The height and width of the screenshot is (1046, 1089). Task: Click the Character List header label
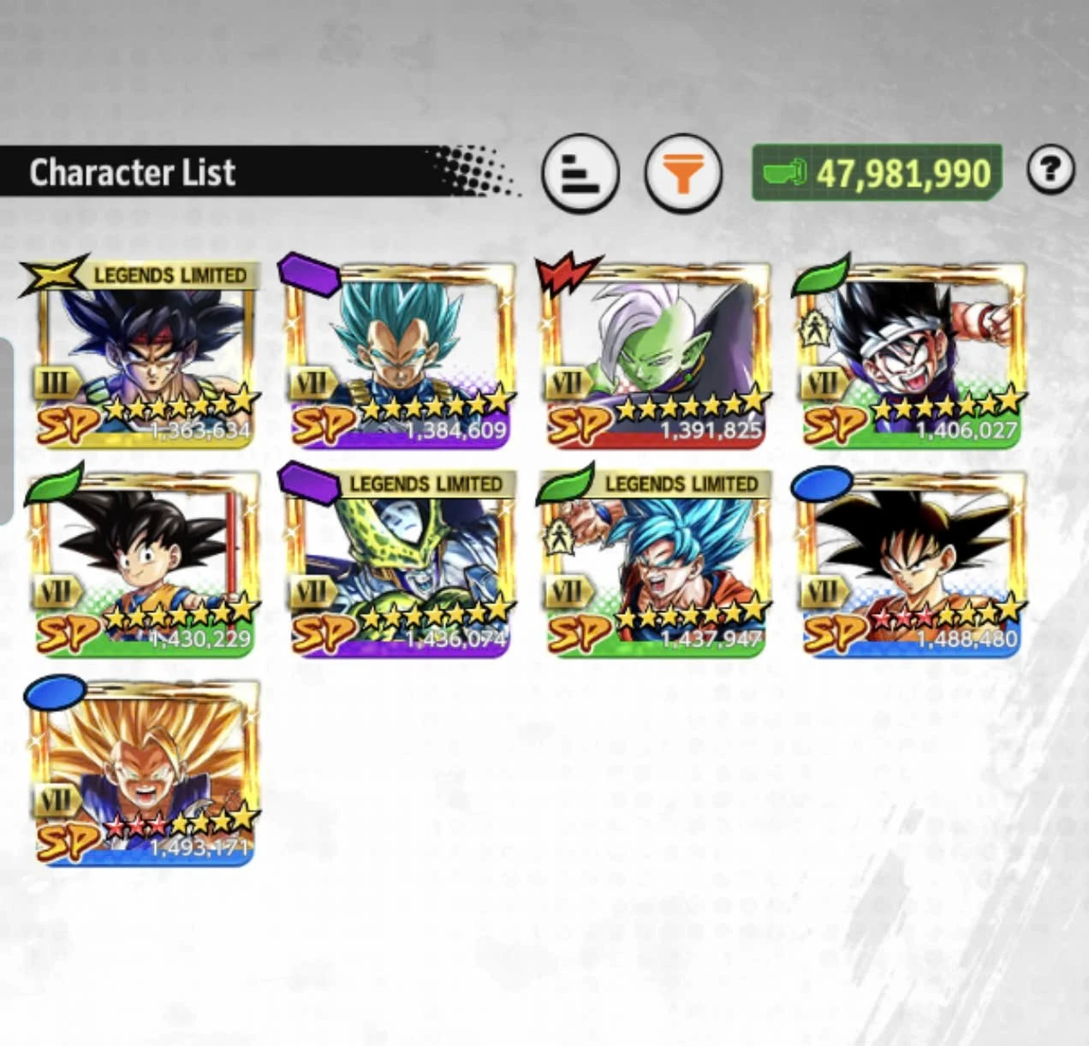click(133, 172)
